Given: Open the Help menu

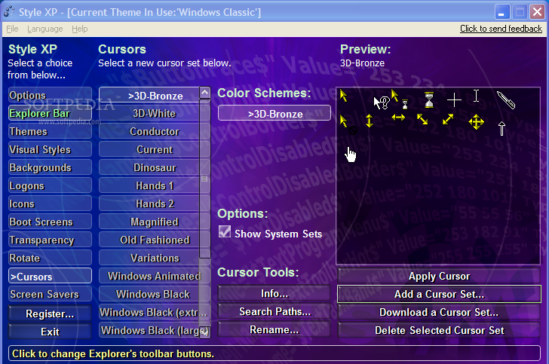Looking at the screenshot, I should coord(80,29).
